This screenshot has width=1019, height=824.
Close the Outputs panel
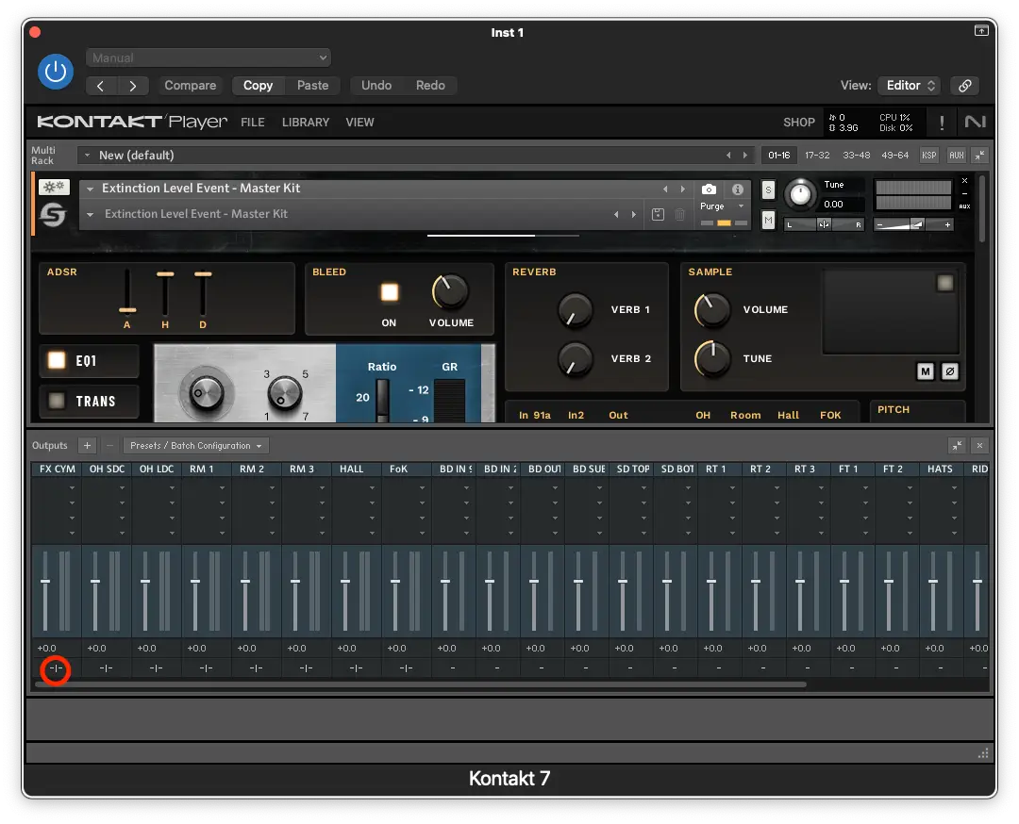click(979, 445)
